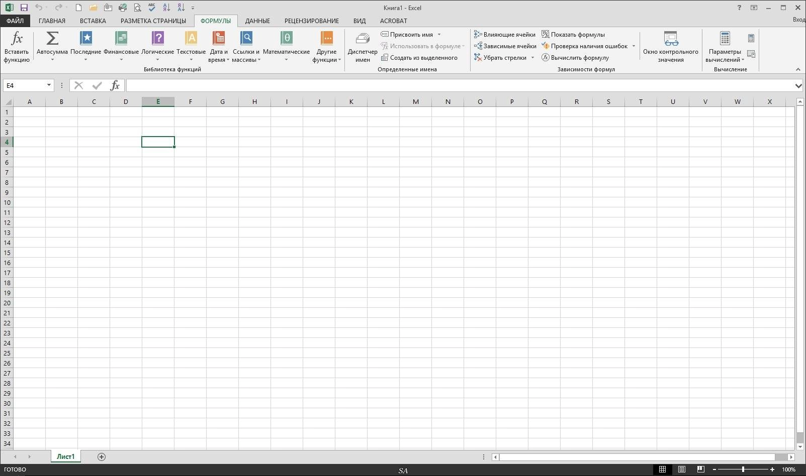
Task: Click the zoom slider handle
Action: point(743,469)
